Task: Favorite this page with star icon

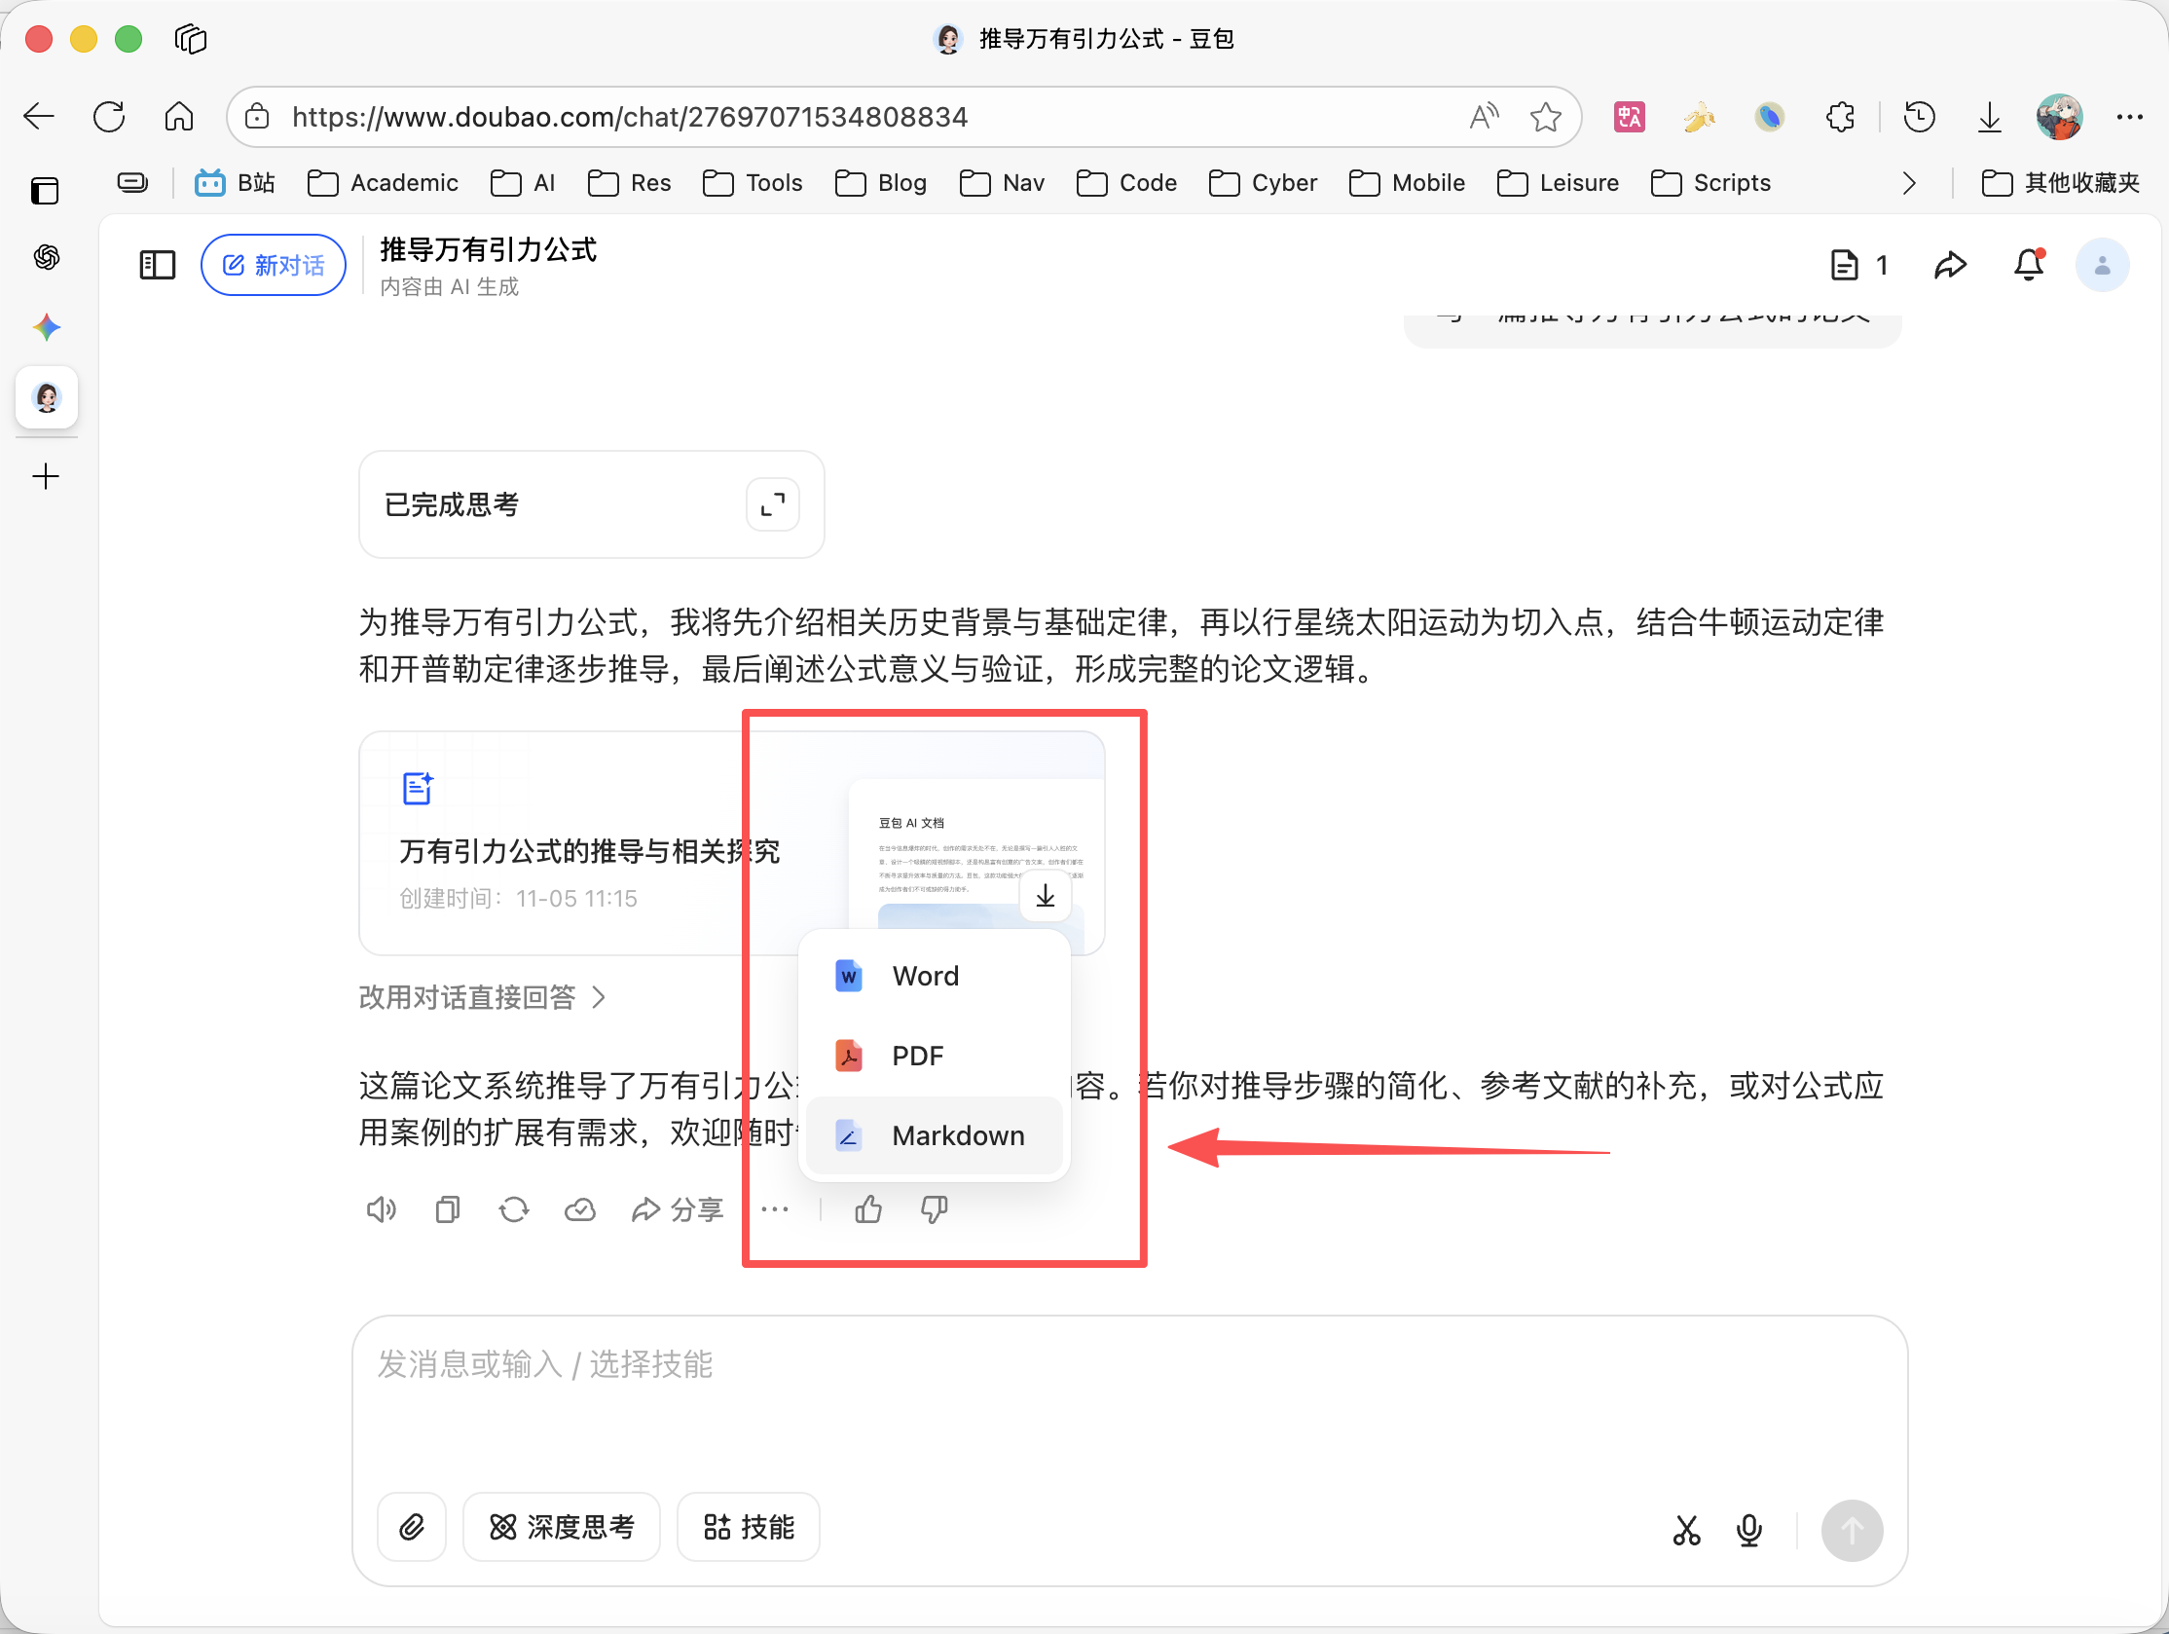Action: [1545, 117]
